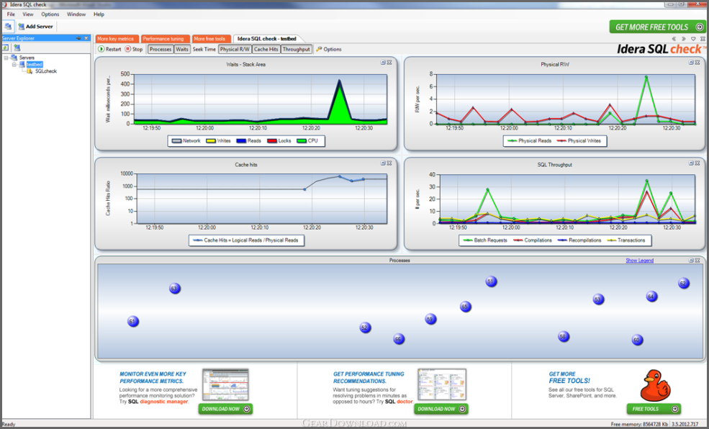Image resolution: width=709 pixels, height=429 pixels.
Task: Click the refresh icon in Server Explorer
Action: coord(6,48)
